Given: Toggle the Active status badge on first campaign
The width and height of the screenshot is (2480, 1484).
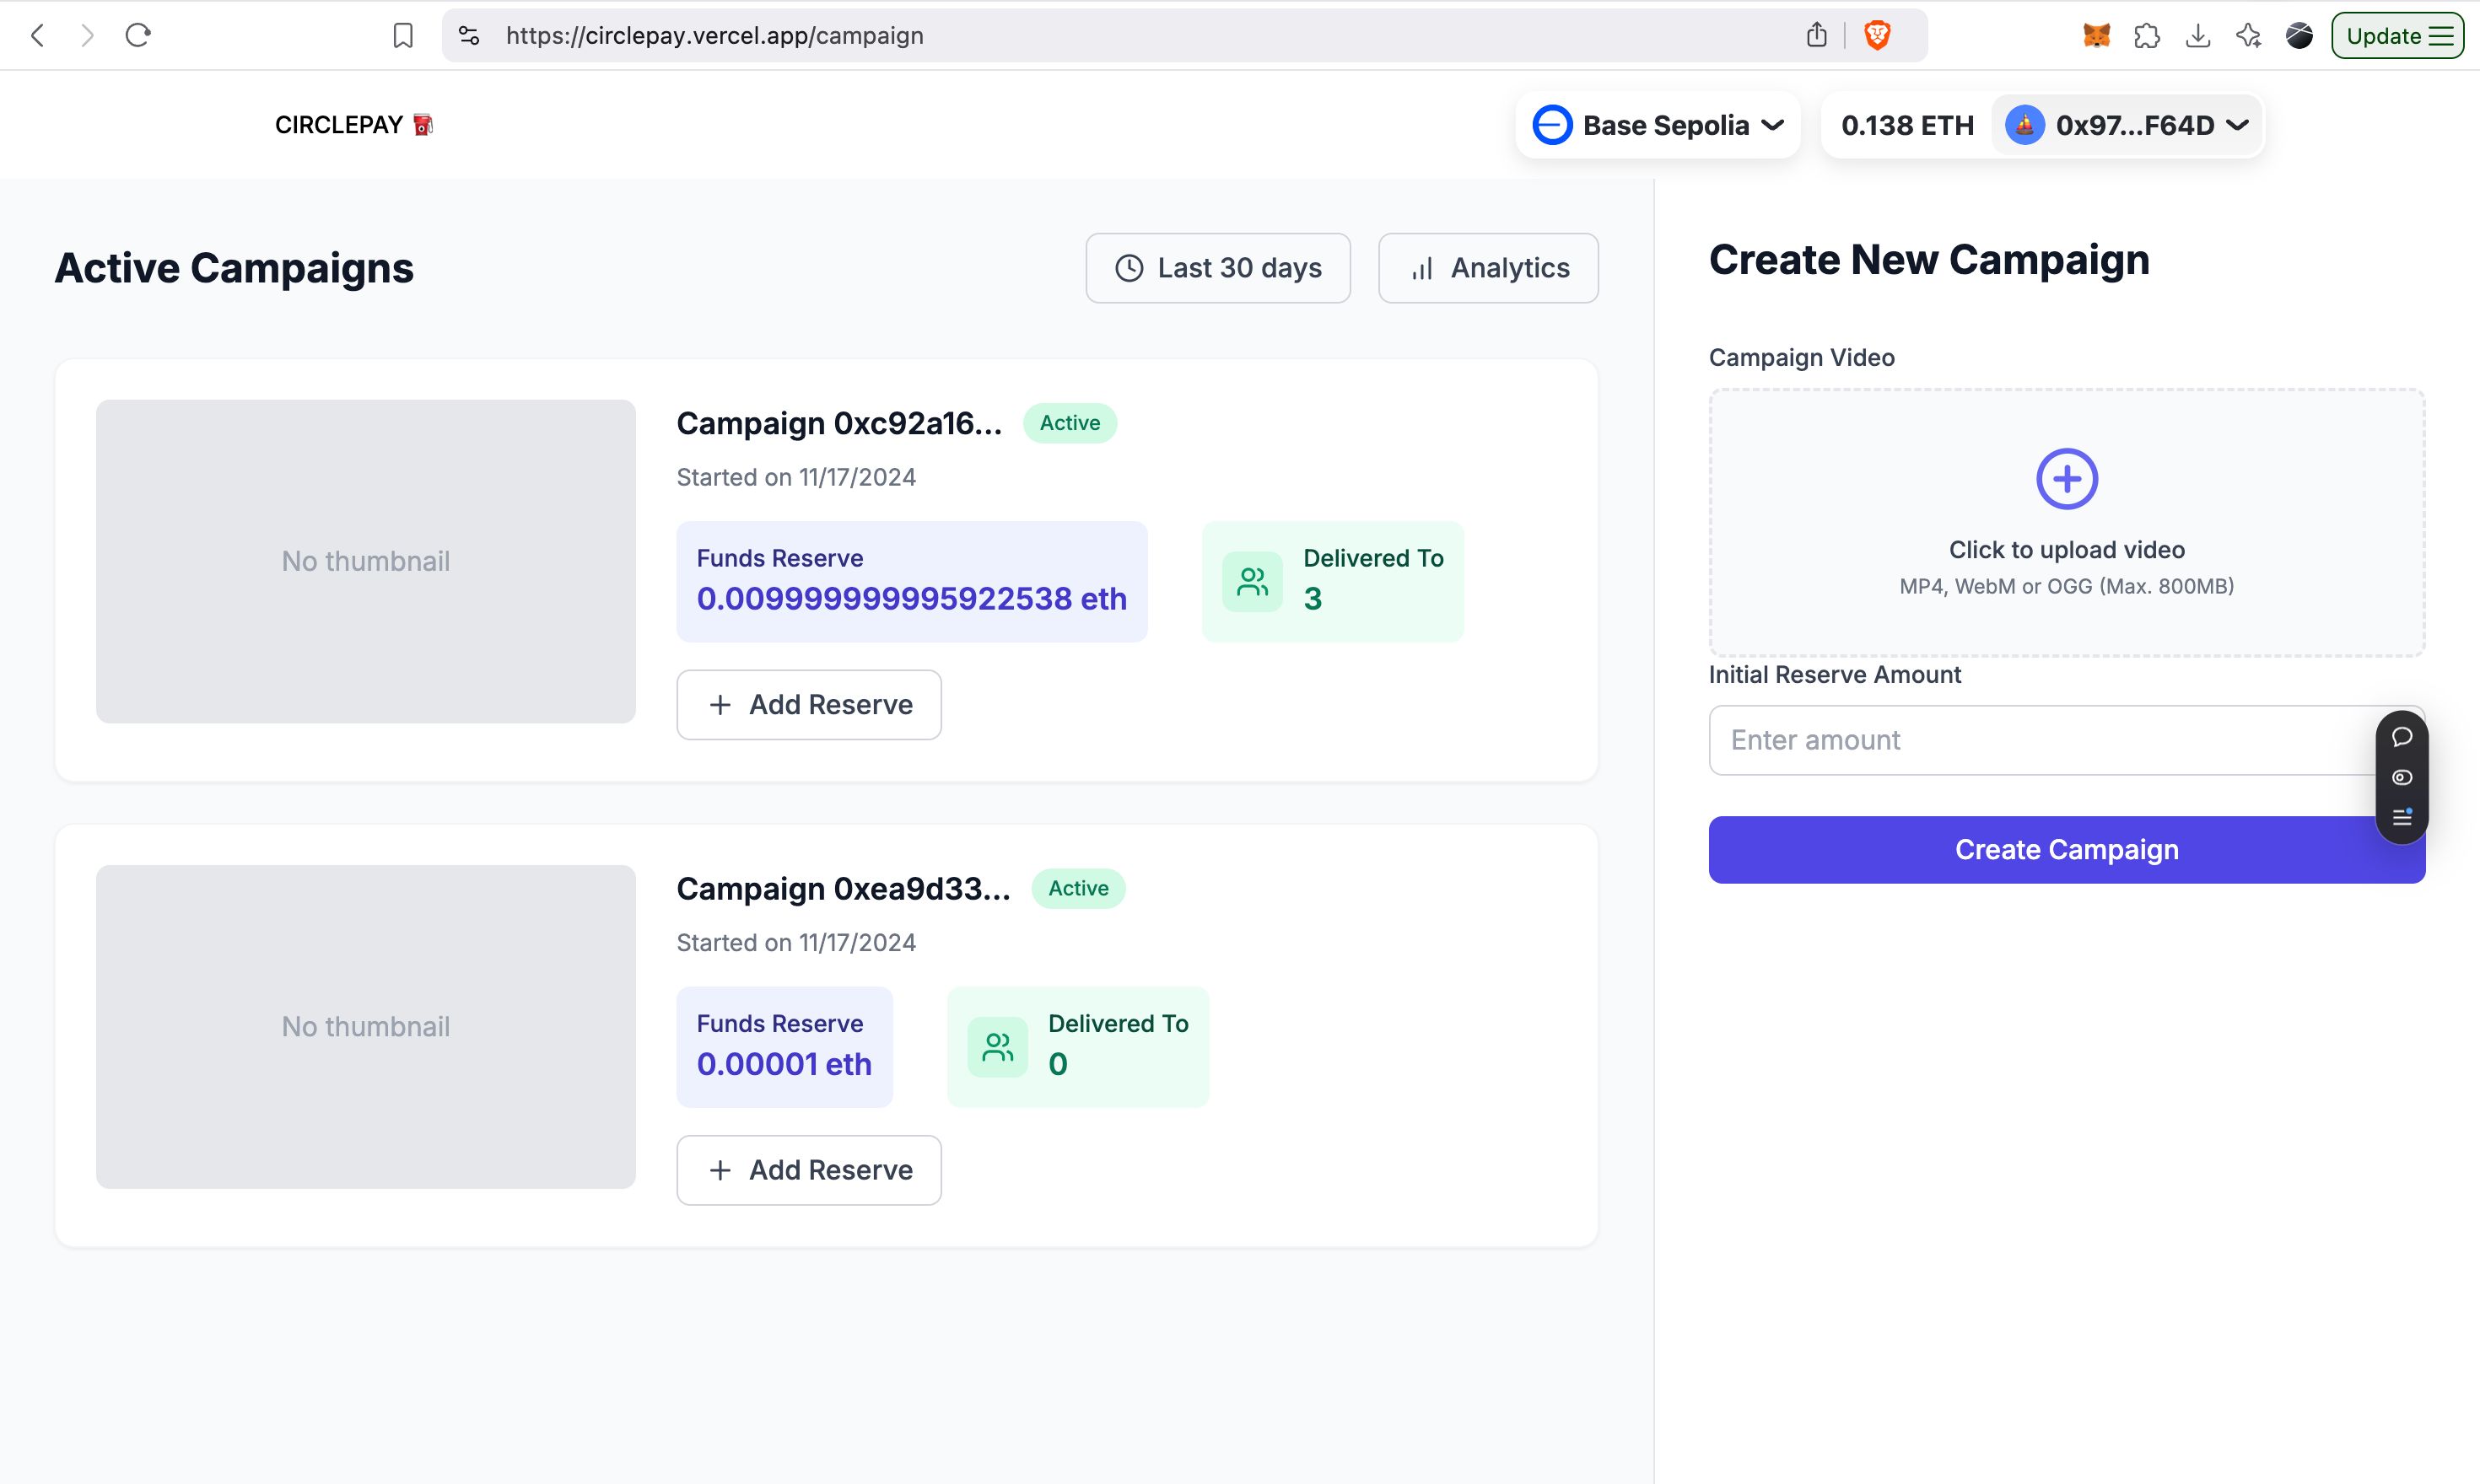Looking at the screenshot, I should click(x=1069, y=422).
